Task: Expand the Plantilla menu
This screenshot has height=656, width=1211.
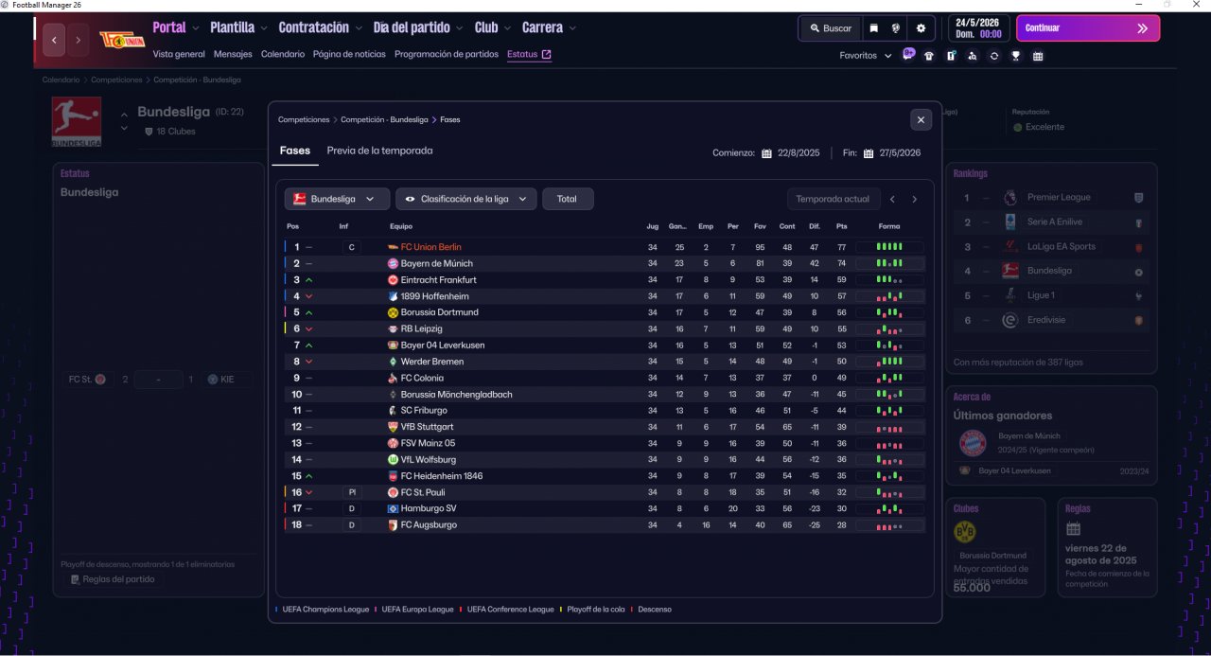Action: click(x=238, y=27)
